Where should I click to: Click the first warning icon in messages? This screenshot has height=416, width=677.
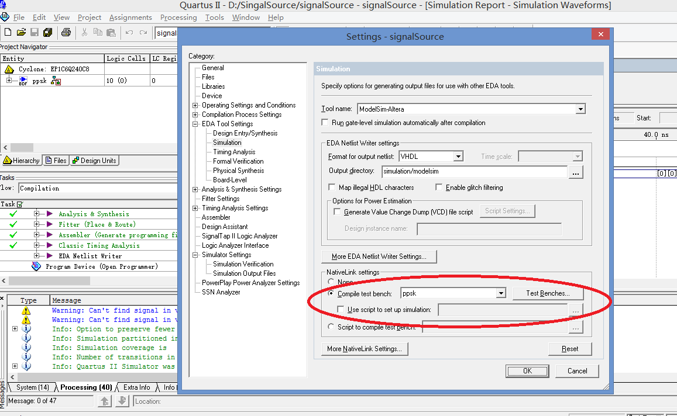(x=26, y=310)
